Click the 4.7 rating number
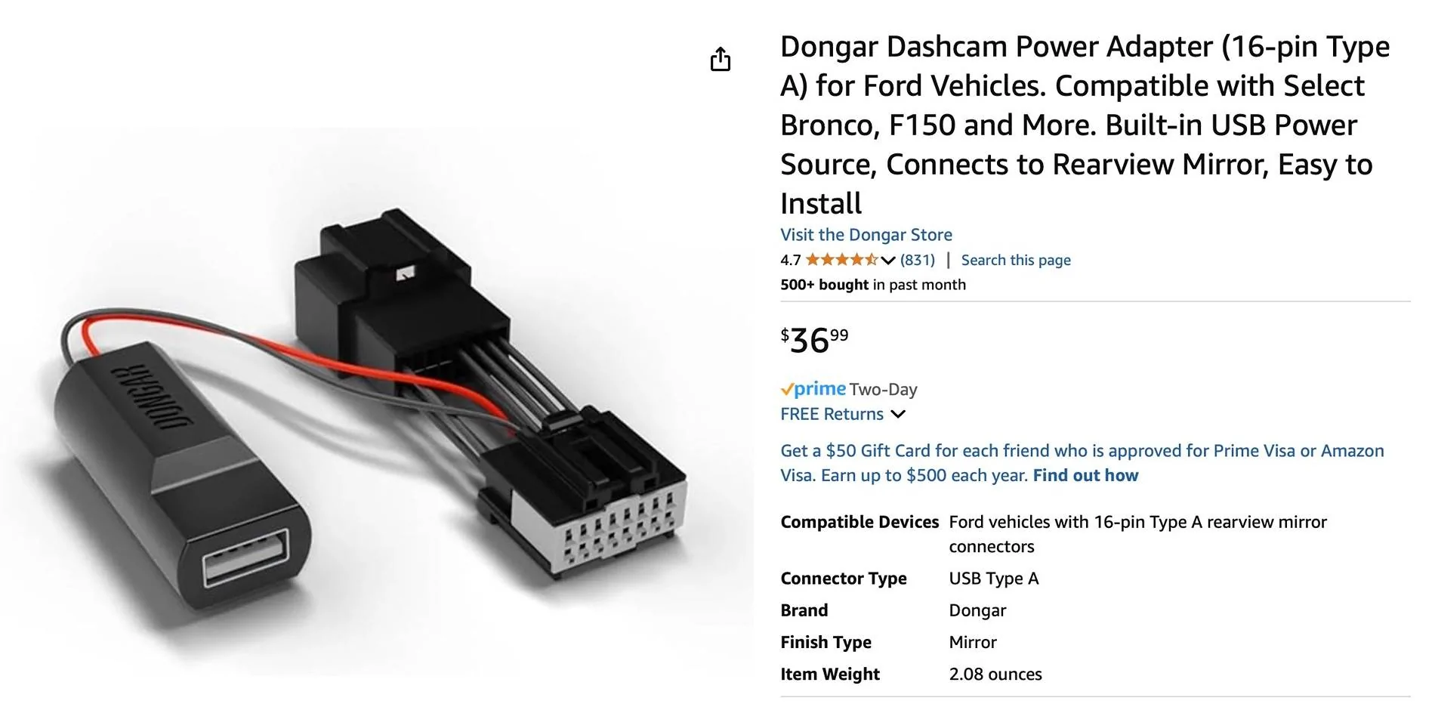Screen dimensions: 1435x707 [790, 261]
